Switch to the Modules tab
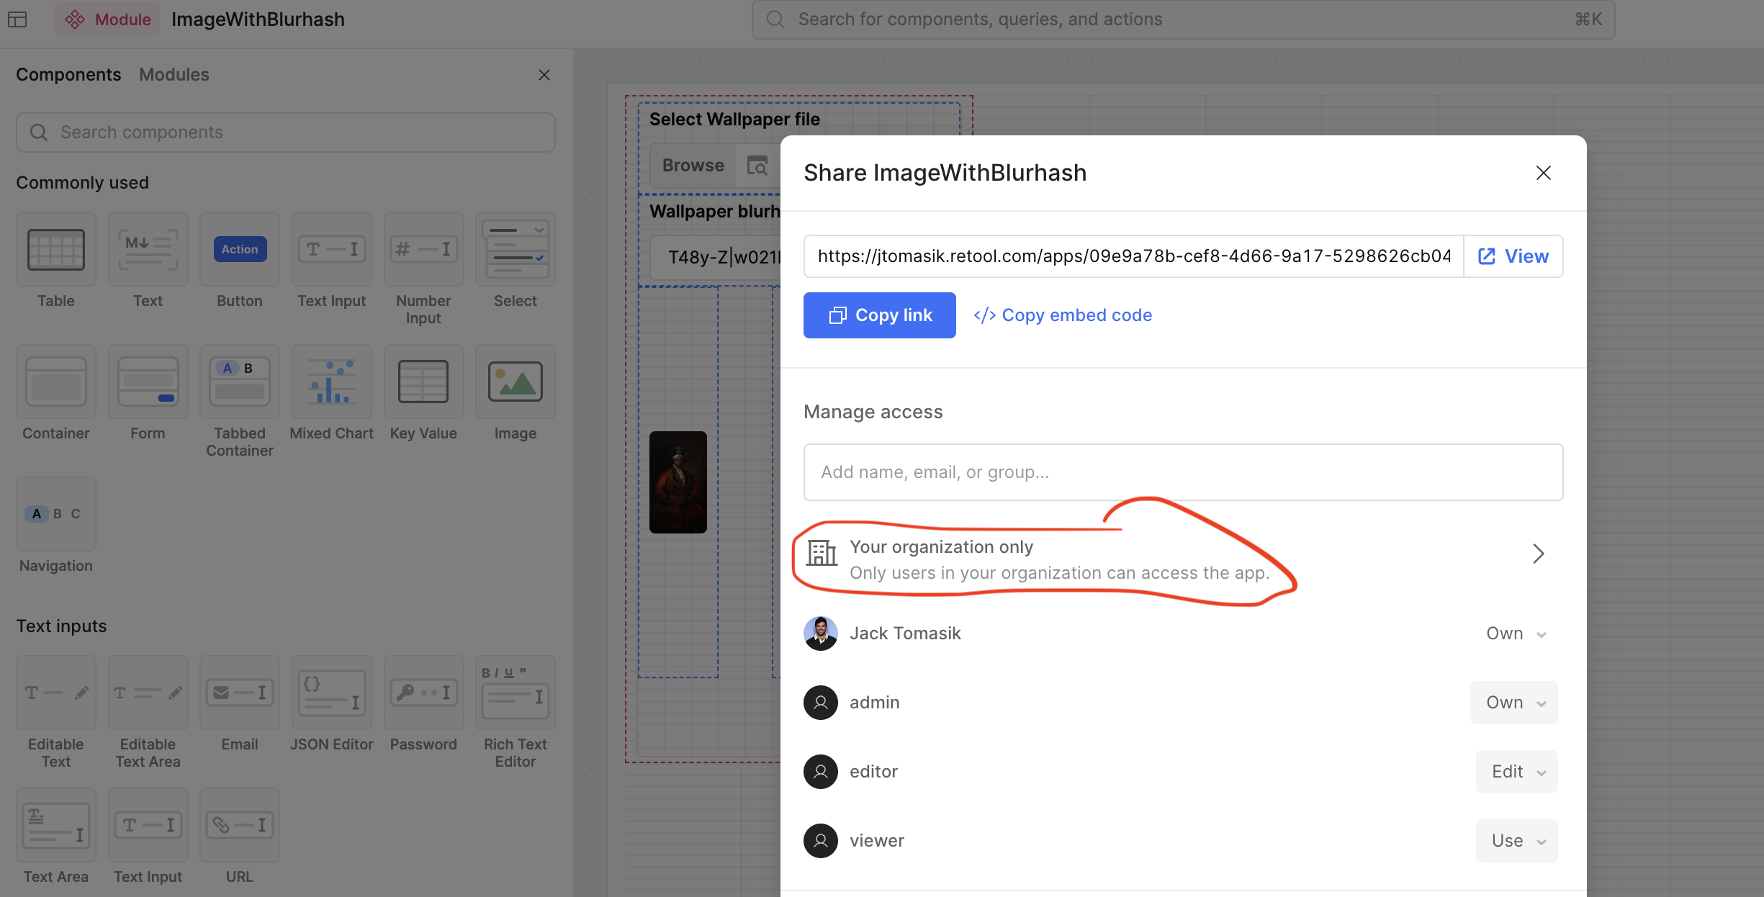 click(x=174, y=75)
